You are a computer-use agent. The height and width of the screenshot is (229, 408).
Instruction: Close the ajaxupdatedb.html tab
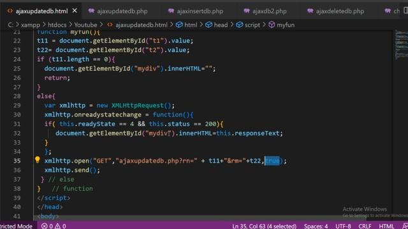75,11
